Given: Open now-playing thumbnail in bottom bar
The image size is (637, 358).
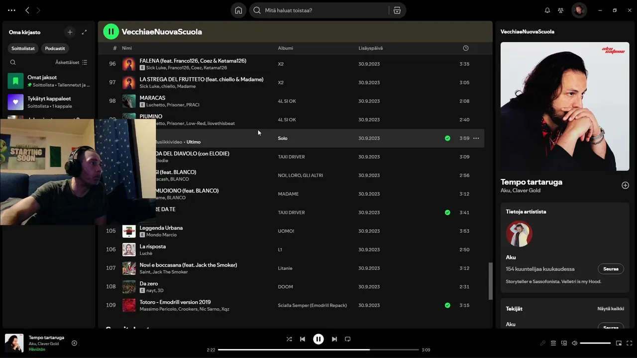Looking at the screenshot, I should pyautogui.click(x=14, y=343).
